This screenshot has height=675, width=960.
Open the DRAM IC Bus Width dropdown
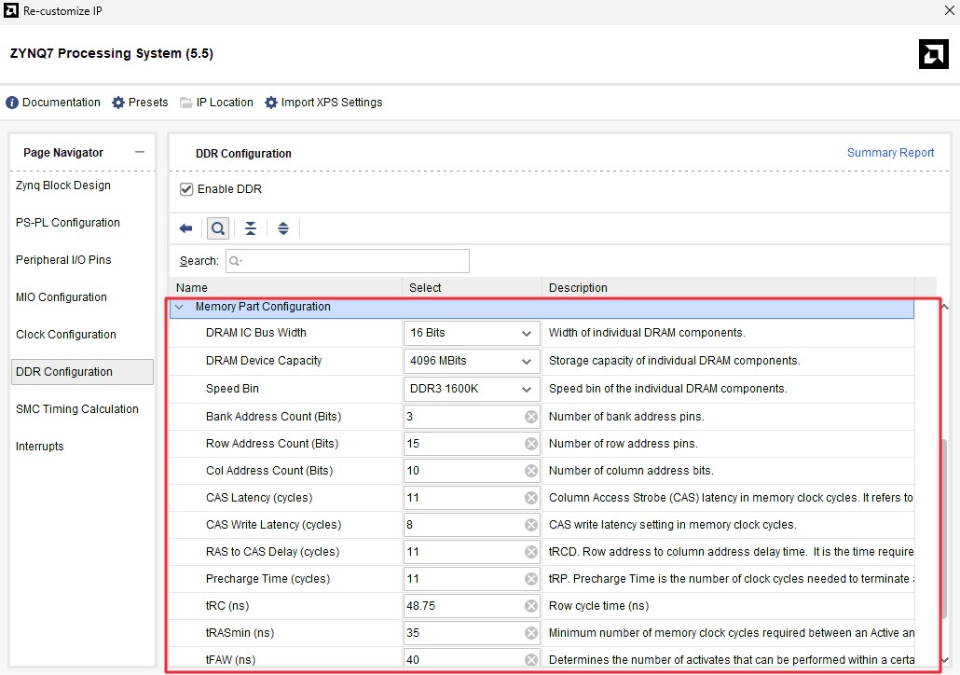[472, 333]
